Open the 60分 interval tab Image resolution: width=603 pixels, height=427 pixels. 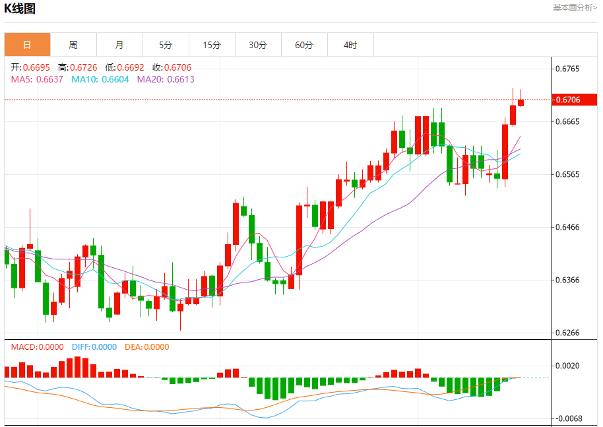coord(304,45)
